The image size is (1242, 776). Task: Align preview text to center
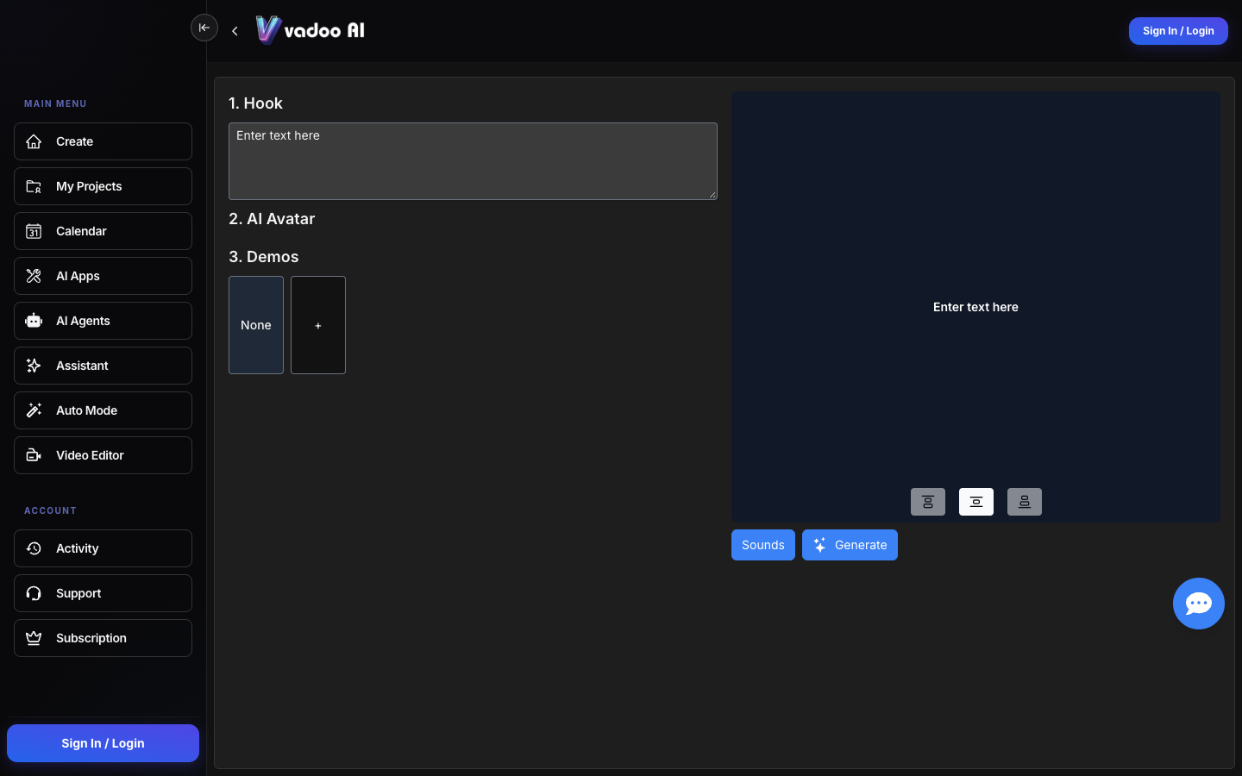click(x=976, y=502)
